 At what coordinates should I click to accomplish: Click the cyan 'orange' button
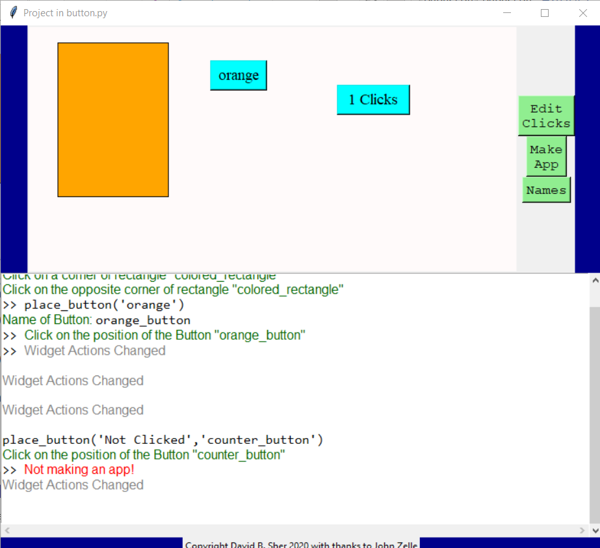(239, 75)
